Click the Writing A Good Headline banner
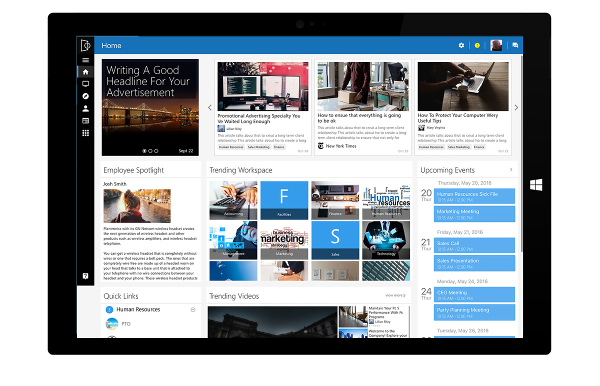 150,107
